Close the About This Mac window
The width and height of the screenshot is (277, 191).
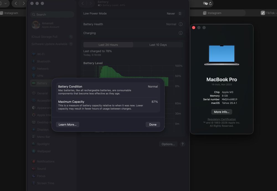click(x=194, y=27)
